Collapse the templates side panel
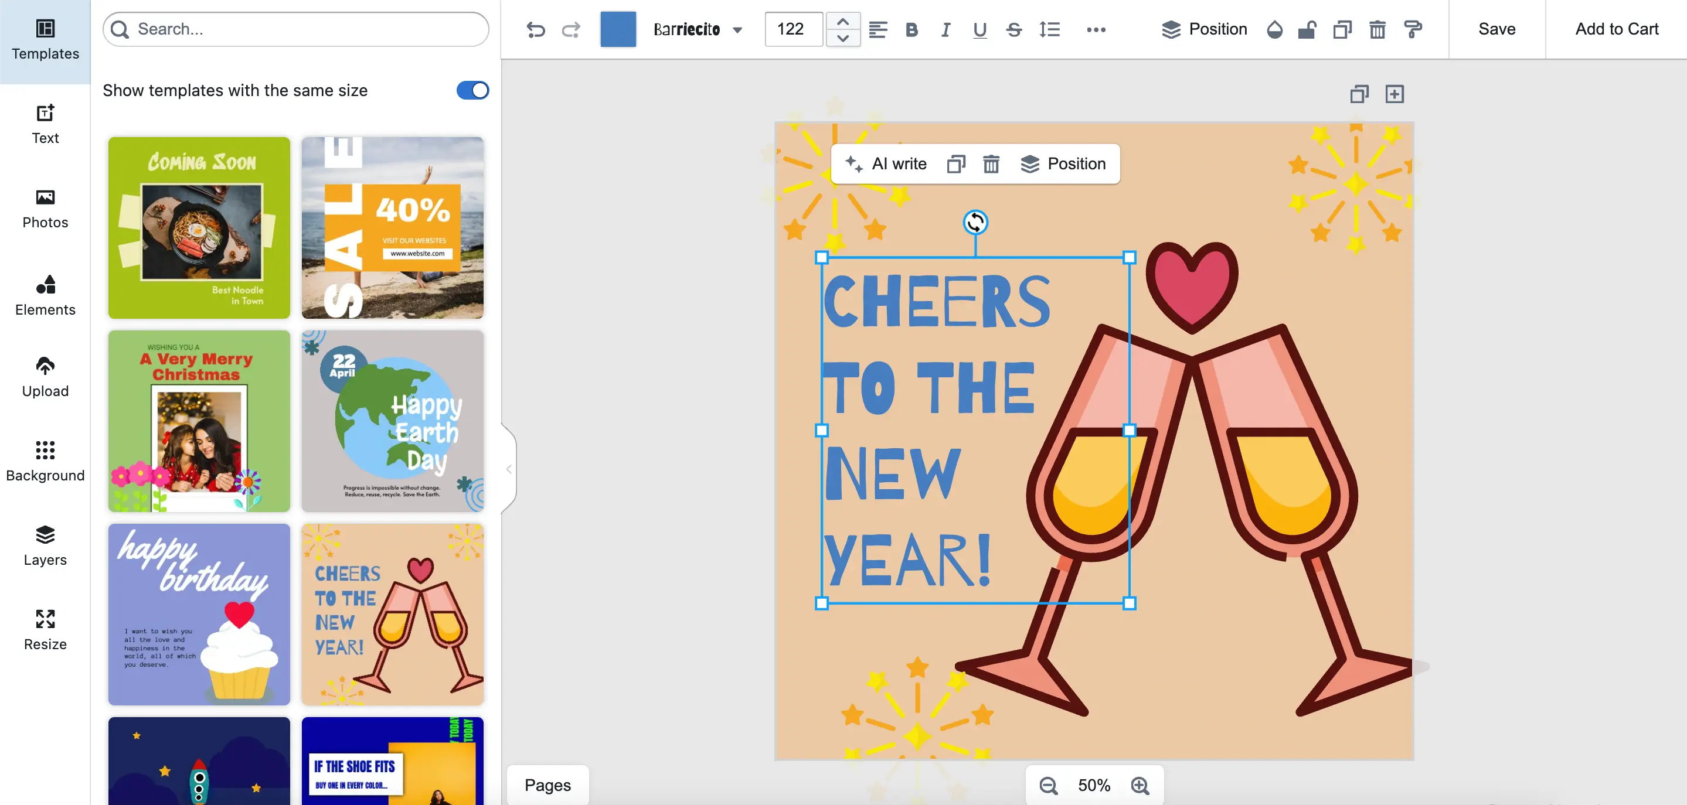The image size is (1687, 805). 509,469
